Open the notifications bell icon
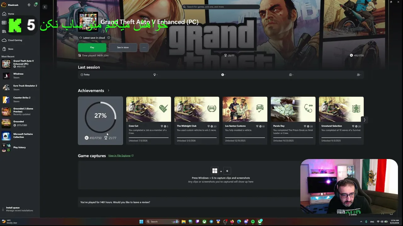Screen dimensions: 403x226 point(35,5)
